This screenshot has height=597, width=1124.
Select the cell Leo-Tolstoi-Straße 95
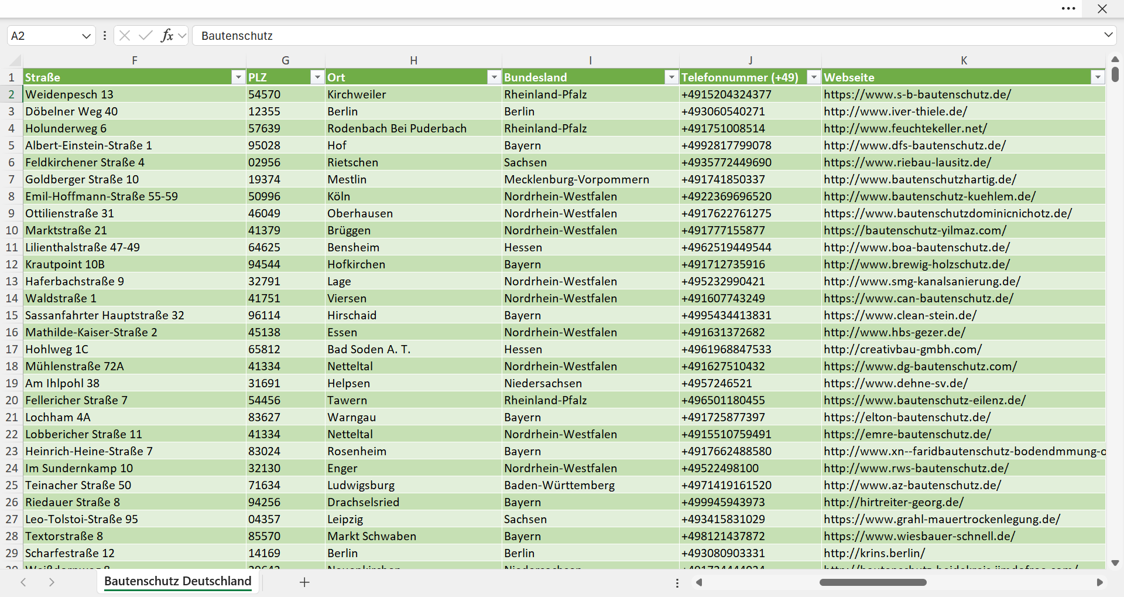135,519
